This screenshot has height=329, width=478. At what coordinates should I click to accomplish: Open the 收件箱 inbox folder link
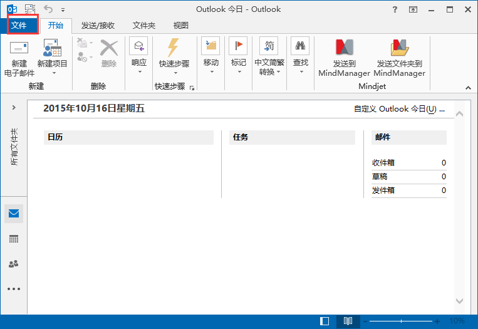(383, 163)
